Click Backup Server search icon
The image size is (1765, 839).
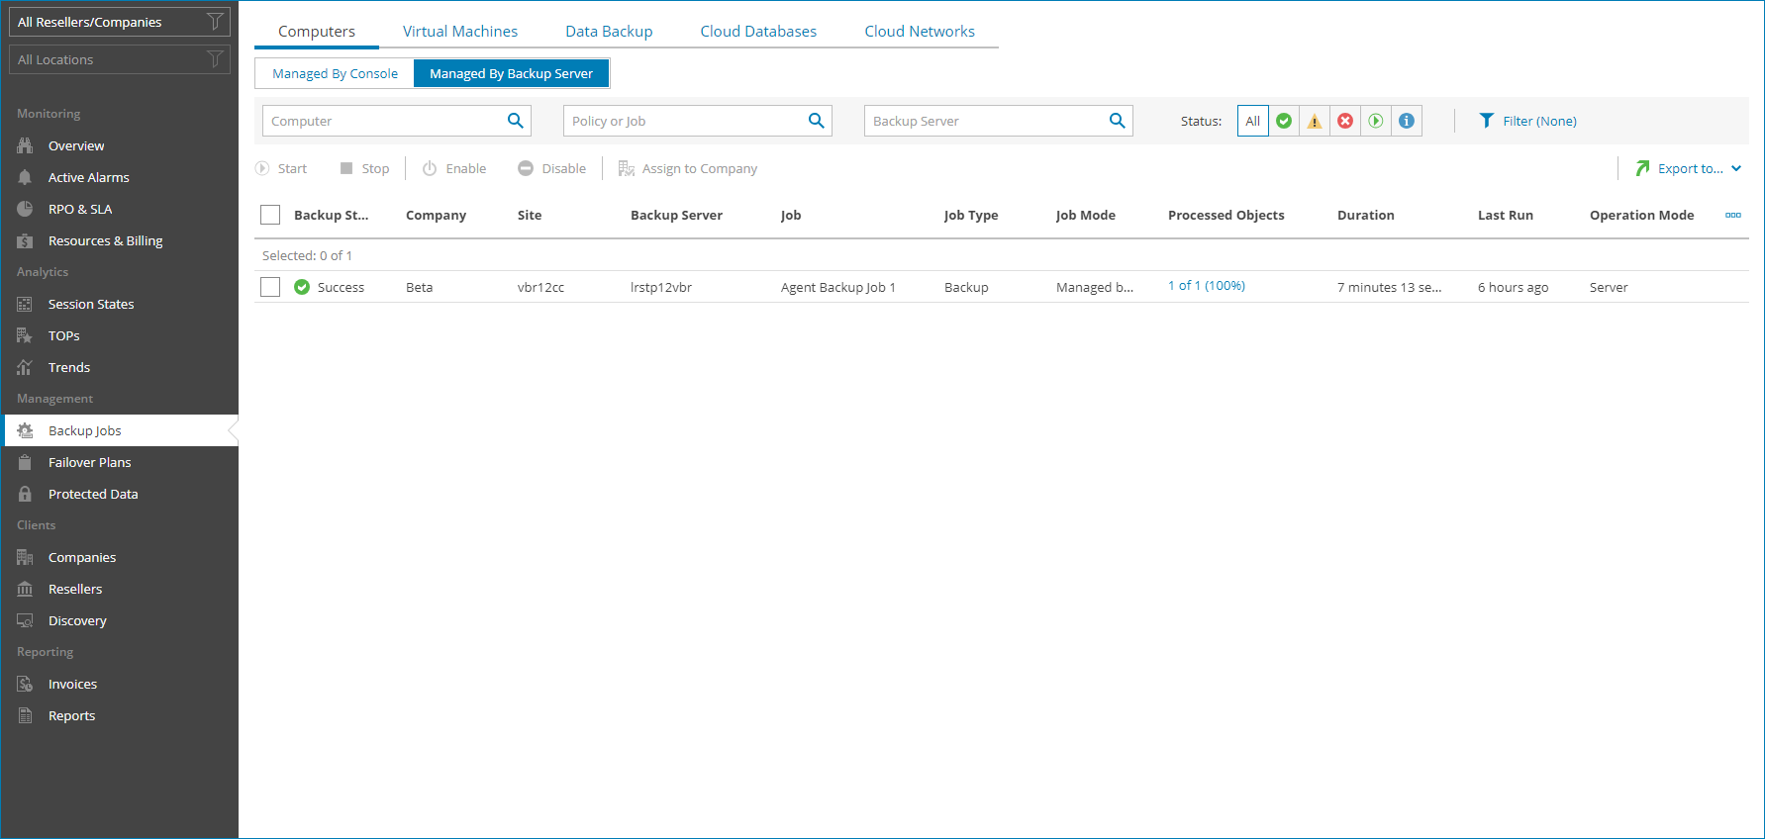click(1117, 121)
